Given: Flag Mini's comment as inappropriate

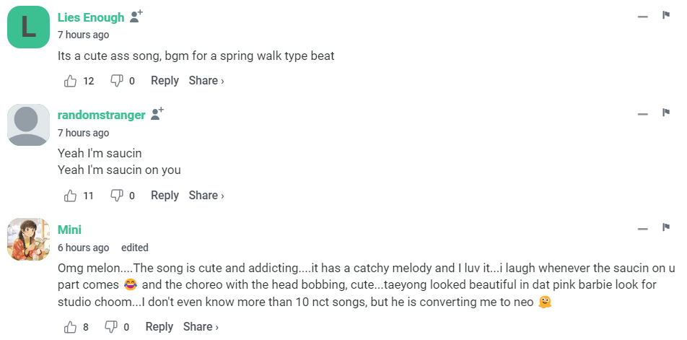Looking at the screenshot, I should [666, 228].
